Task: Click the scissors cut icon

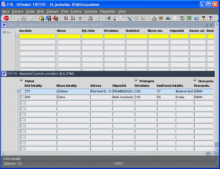Action: (108, 18)
